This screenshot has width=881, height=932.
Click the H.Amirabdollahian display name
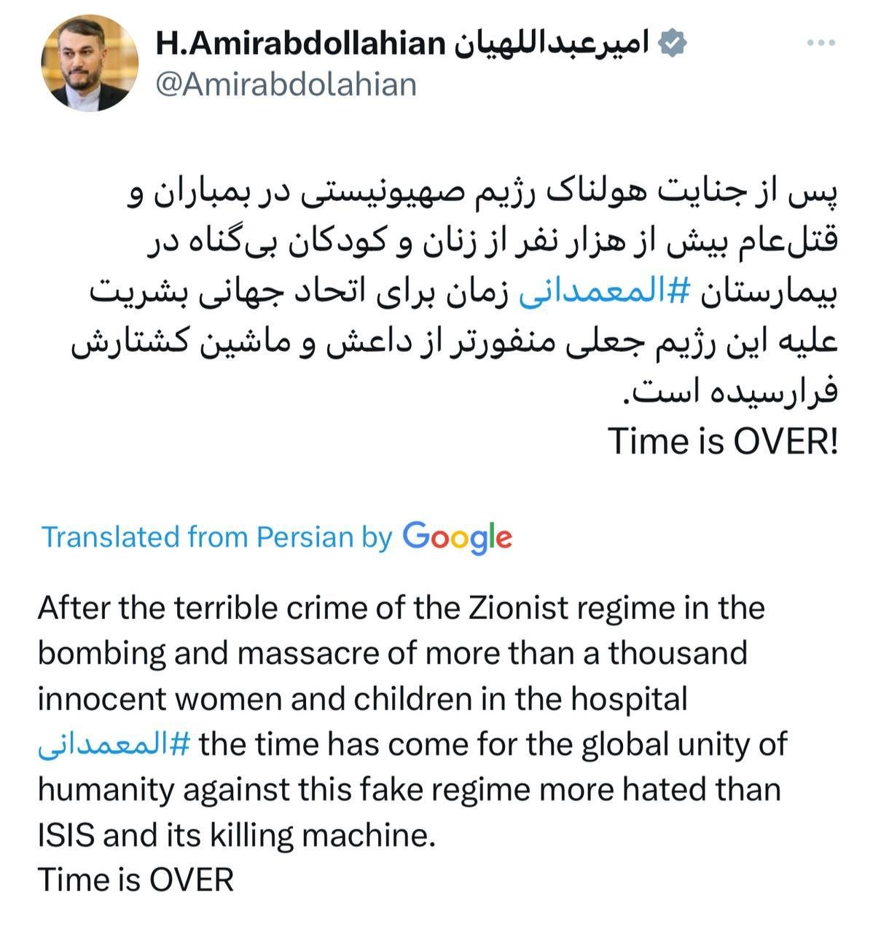click(299, 44)
